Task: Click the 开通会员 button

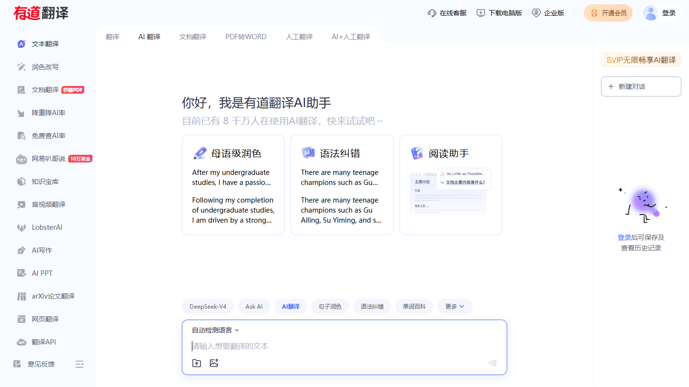Action: [x=608, y=13]
